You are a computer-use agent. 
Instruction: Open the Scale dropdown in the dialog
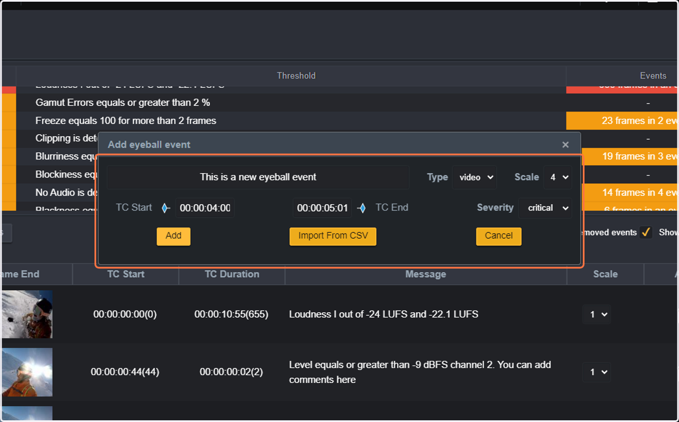click(557, 177)
